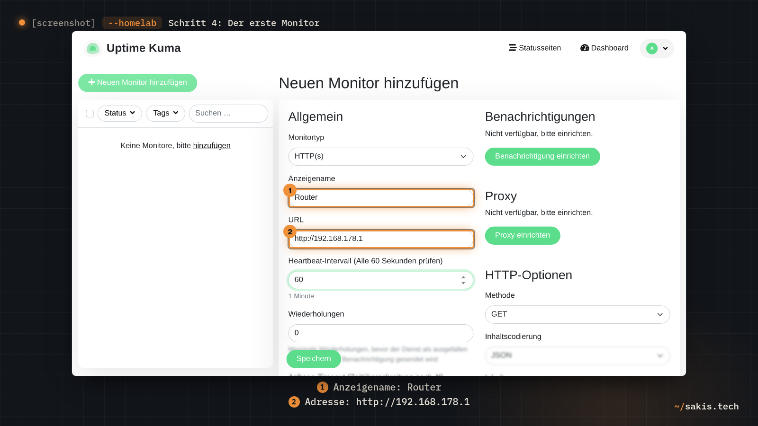Open the Statusseiten page

(535, 48)
